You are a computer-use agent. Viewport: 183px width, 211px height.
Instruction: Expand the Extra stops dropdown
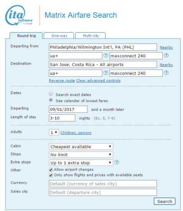coord(81,163)
